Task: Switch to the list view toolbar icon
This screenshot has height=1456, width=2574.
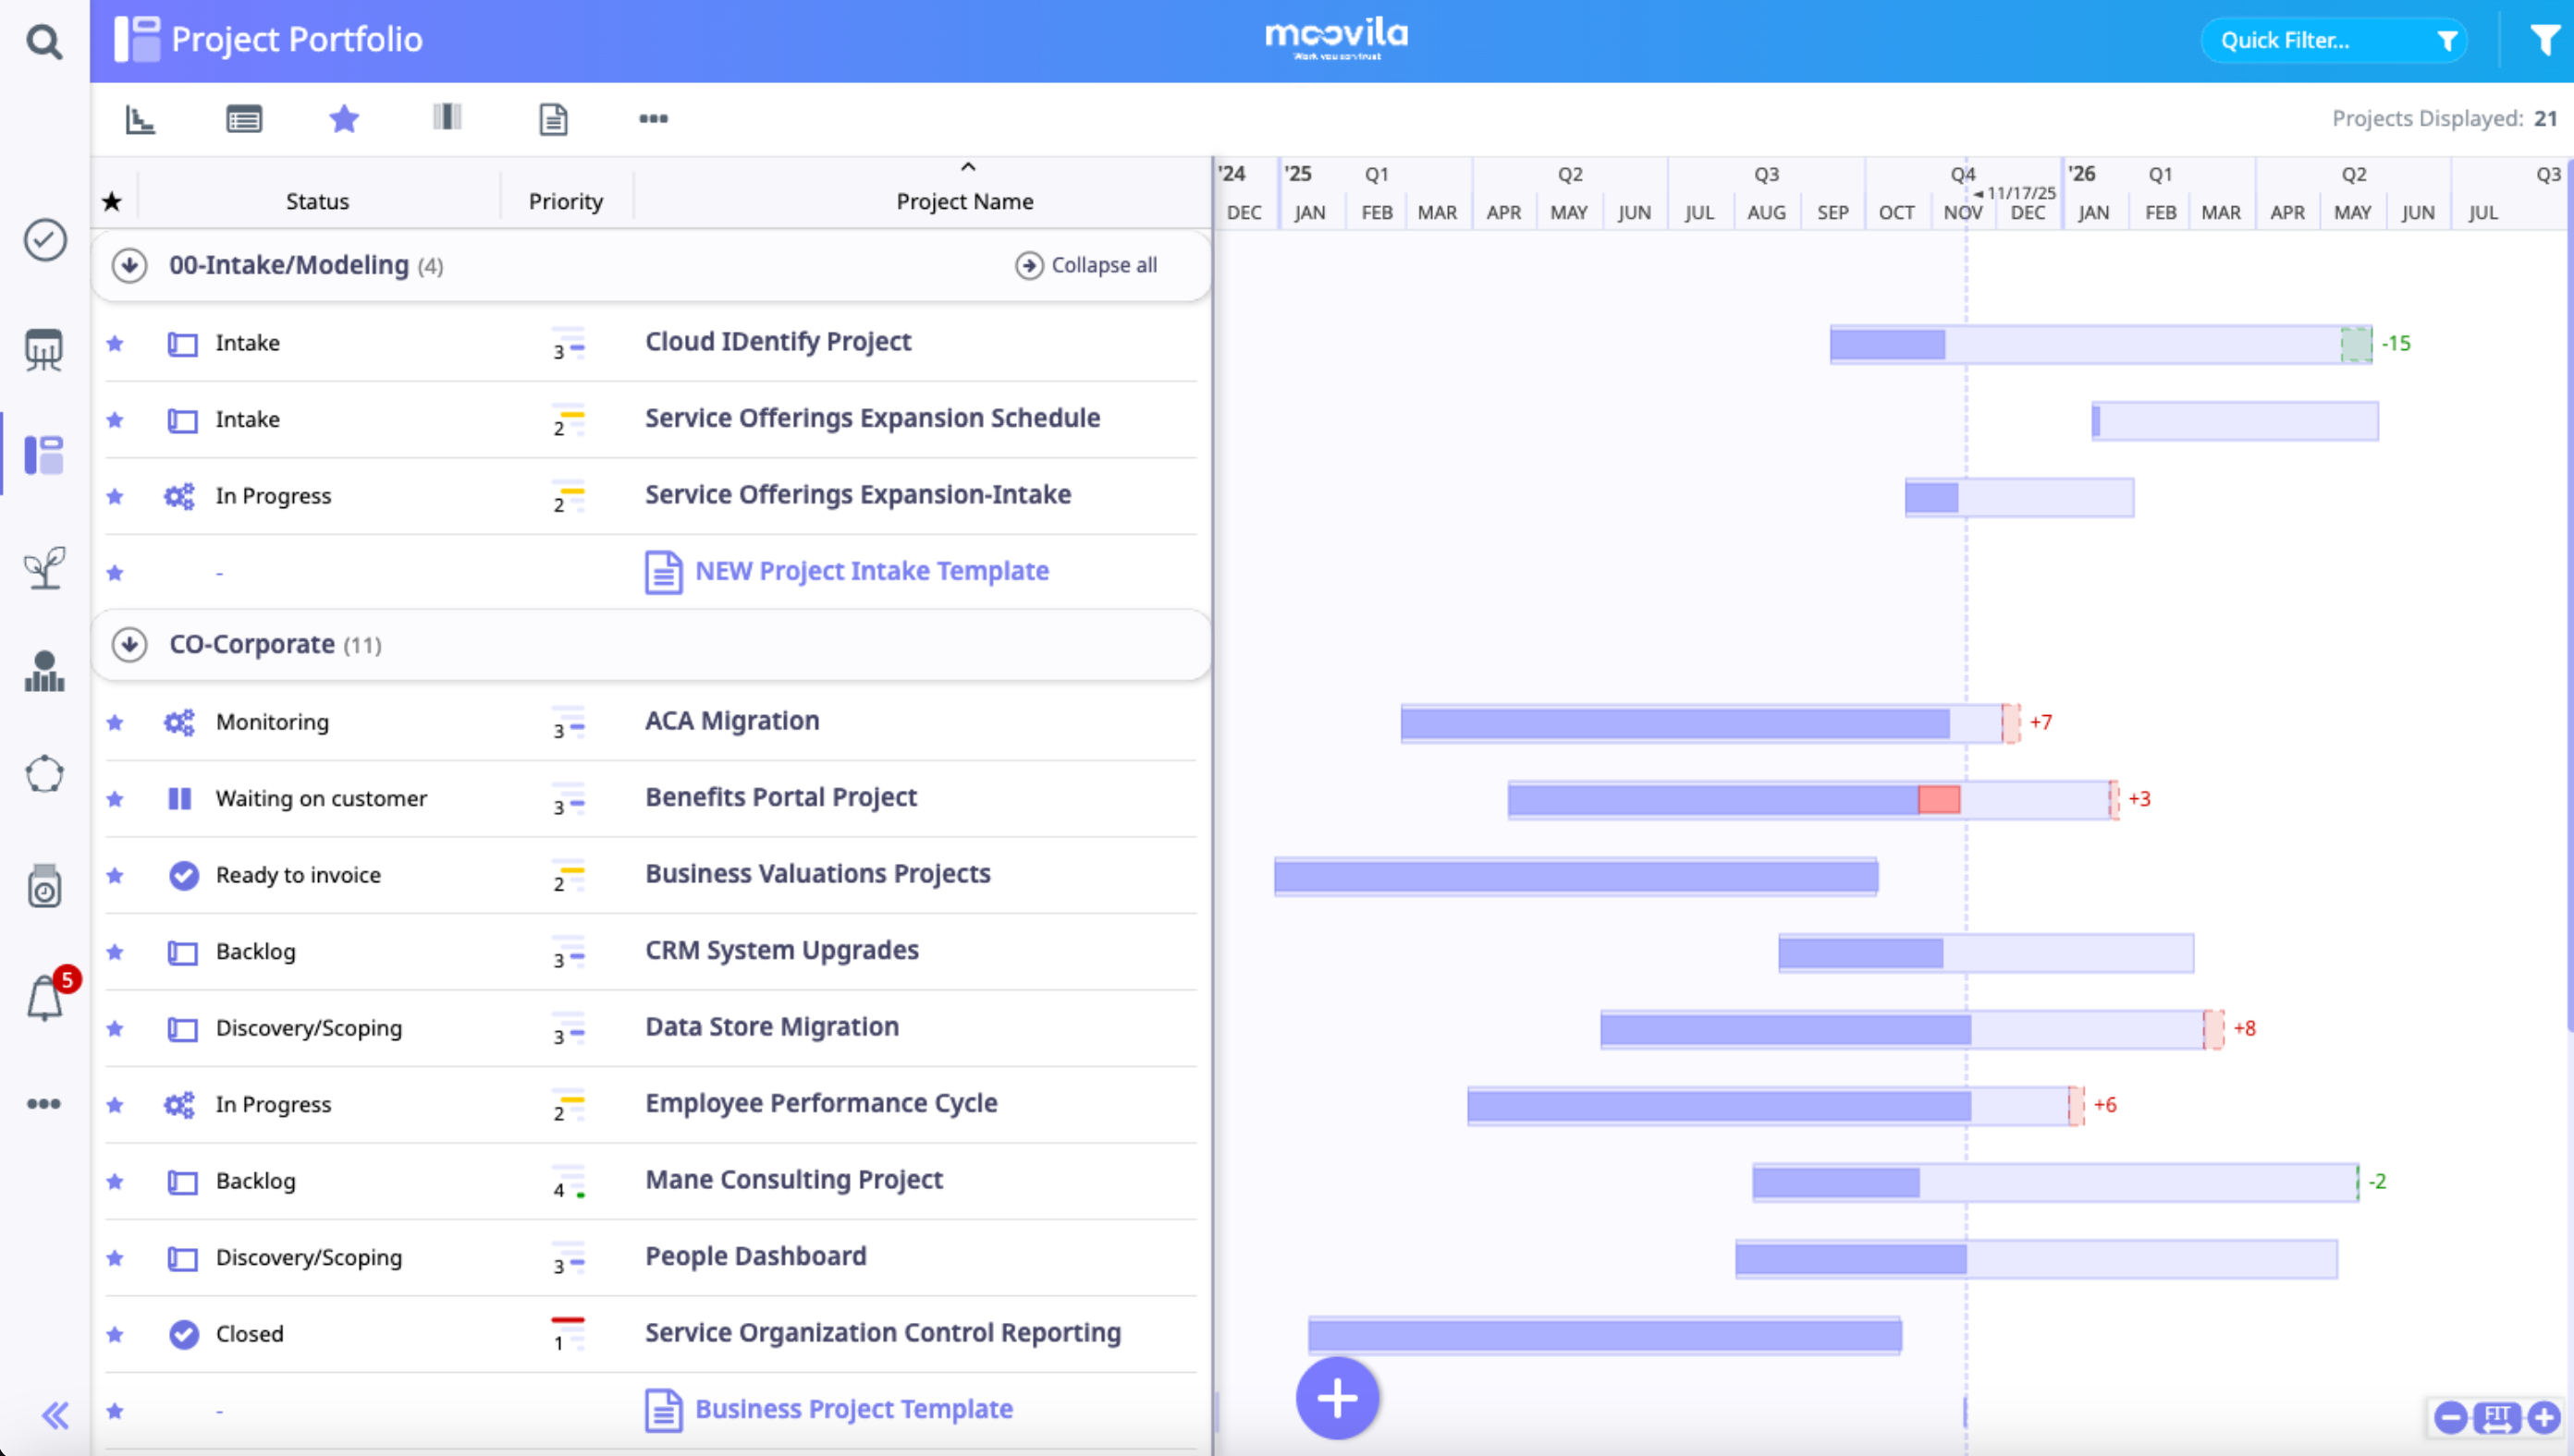Action: point(243,119)
